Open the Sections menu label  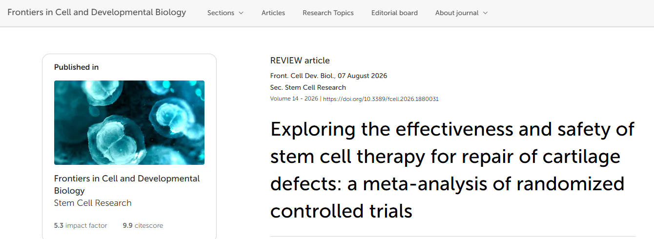click(x=221, y=13)
